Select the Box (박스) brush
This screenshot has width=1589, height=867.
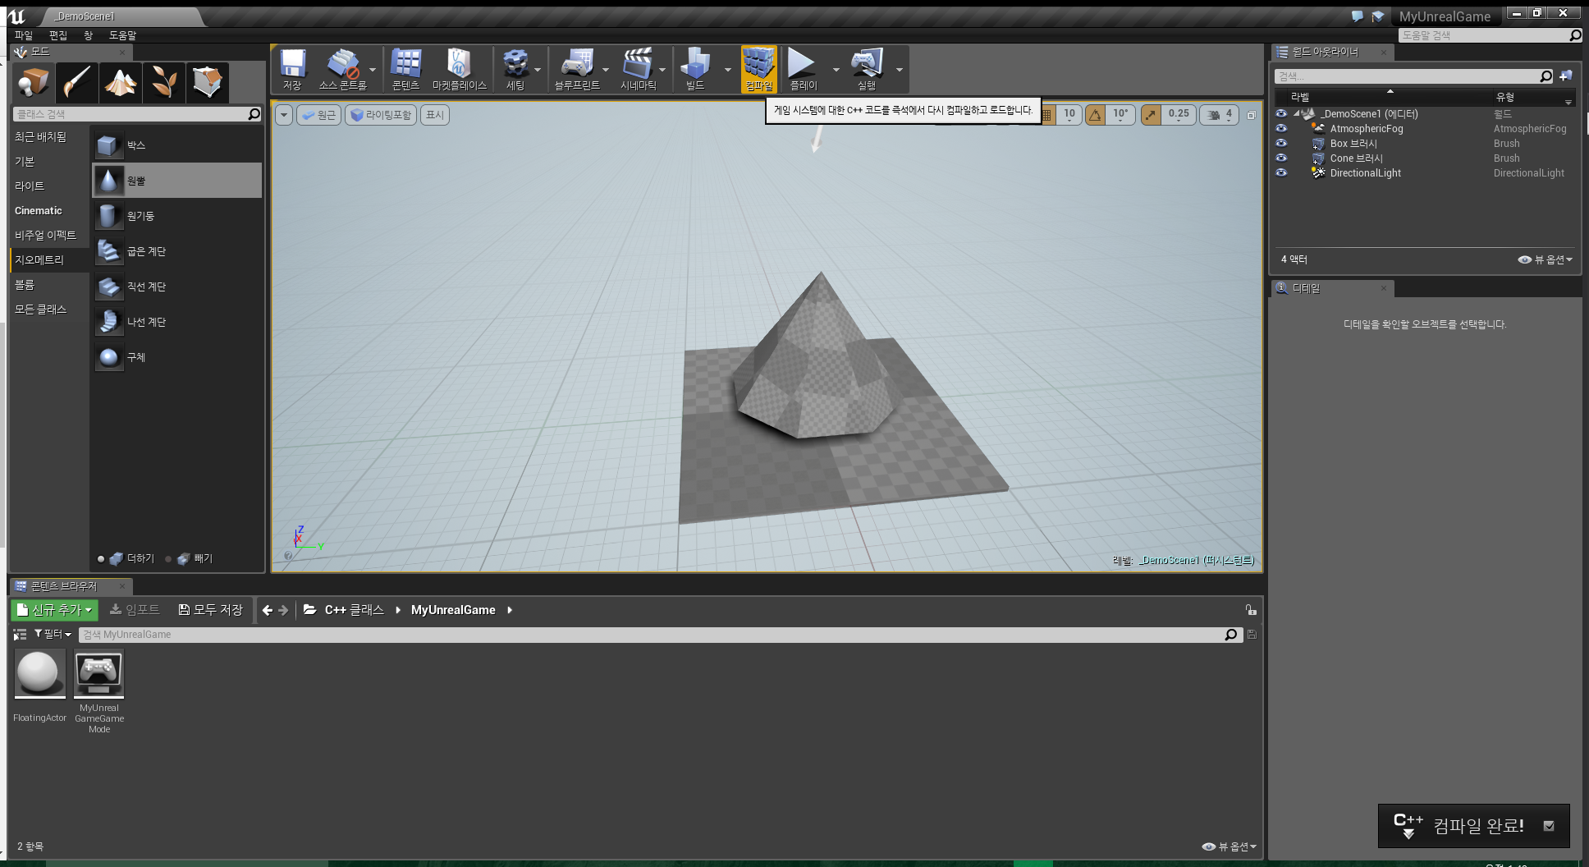[x=177, y=145]
